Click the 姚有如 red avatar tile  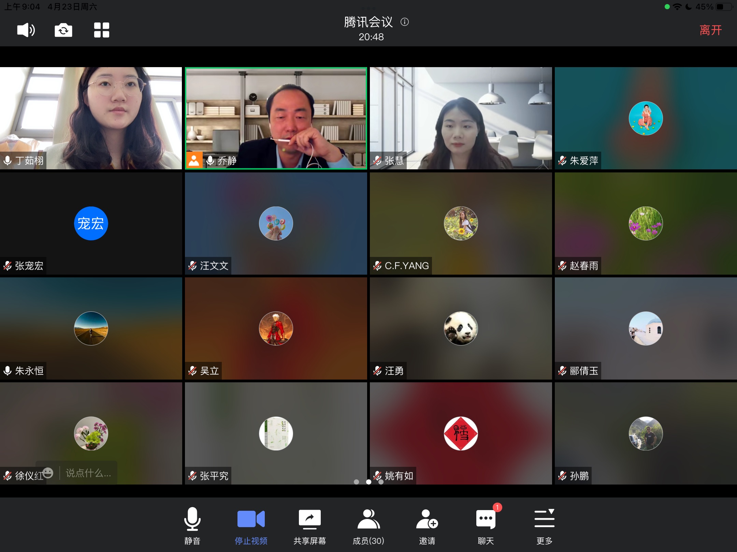461,433
